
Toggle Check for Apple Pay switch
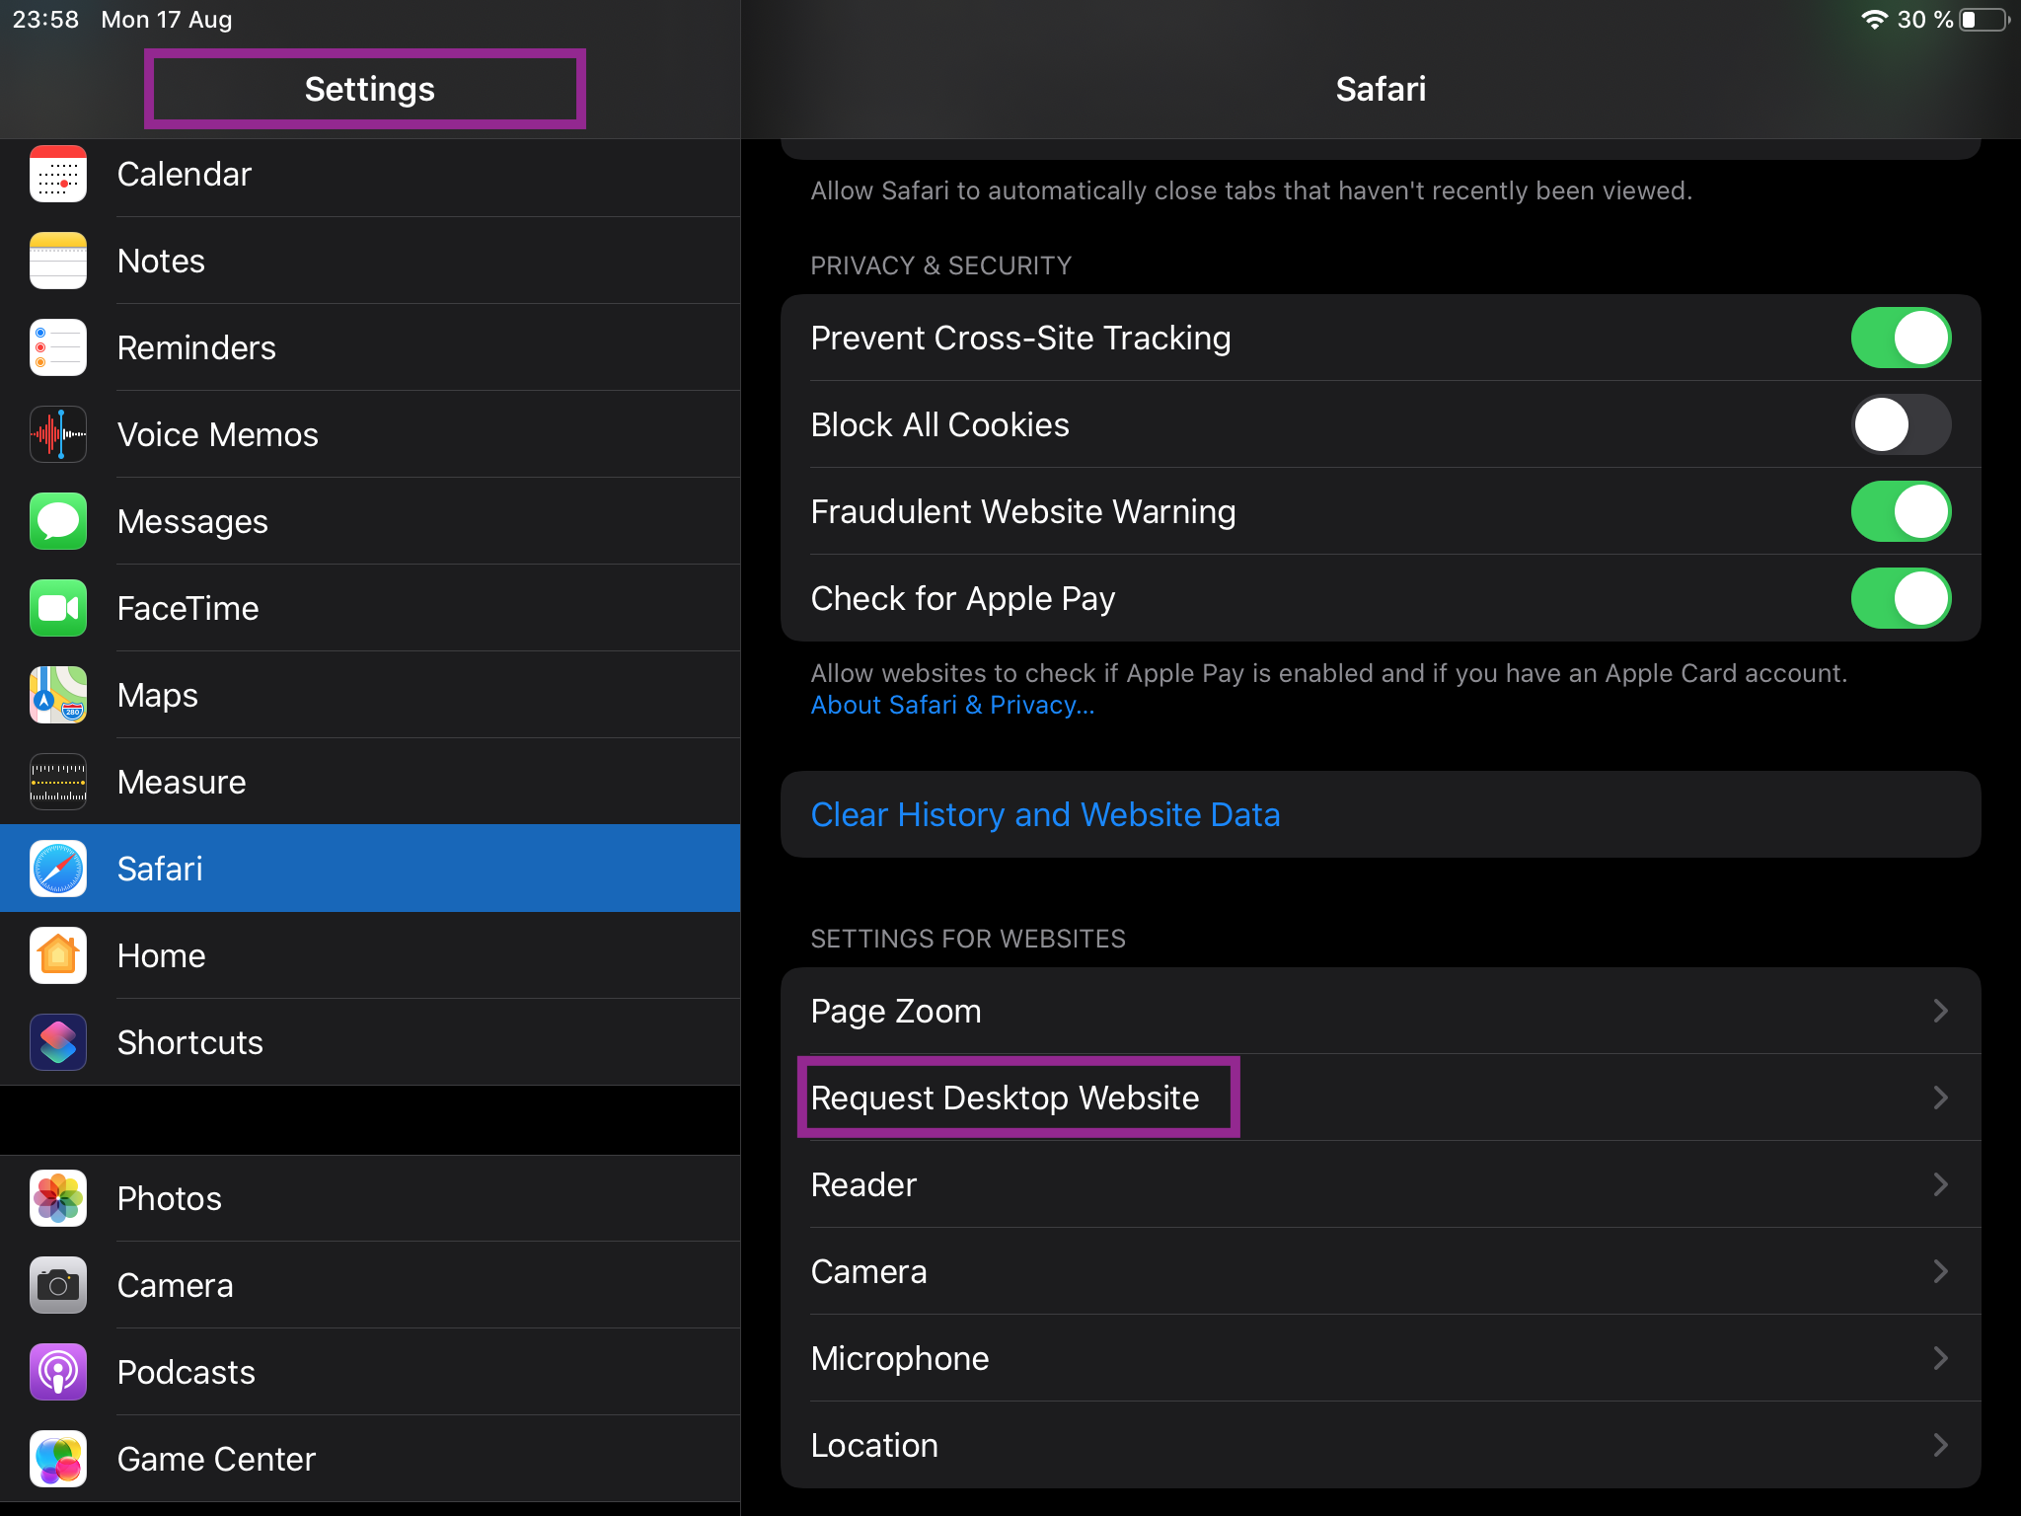click(x=1901, y=599)
